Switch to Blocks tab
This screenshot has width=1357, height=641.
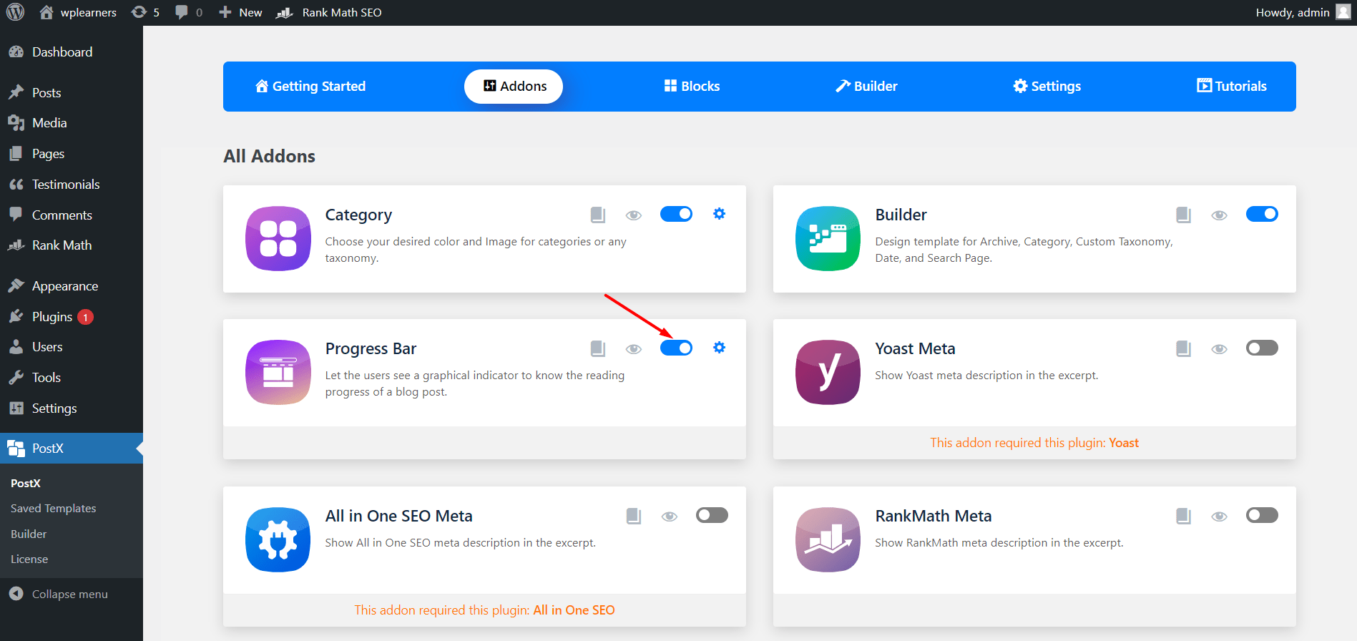click(x=692, y=87)
